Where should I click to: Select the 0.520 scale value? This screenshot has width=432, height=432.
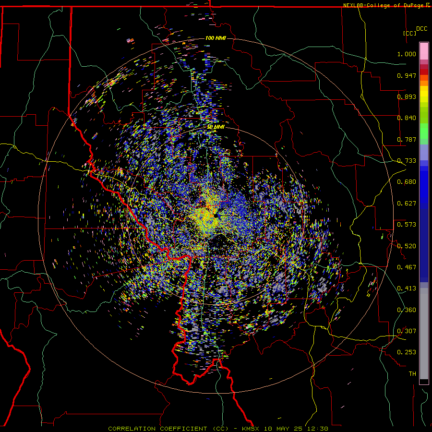point(407,246)
